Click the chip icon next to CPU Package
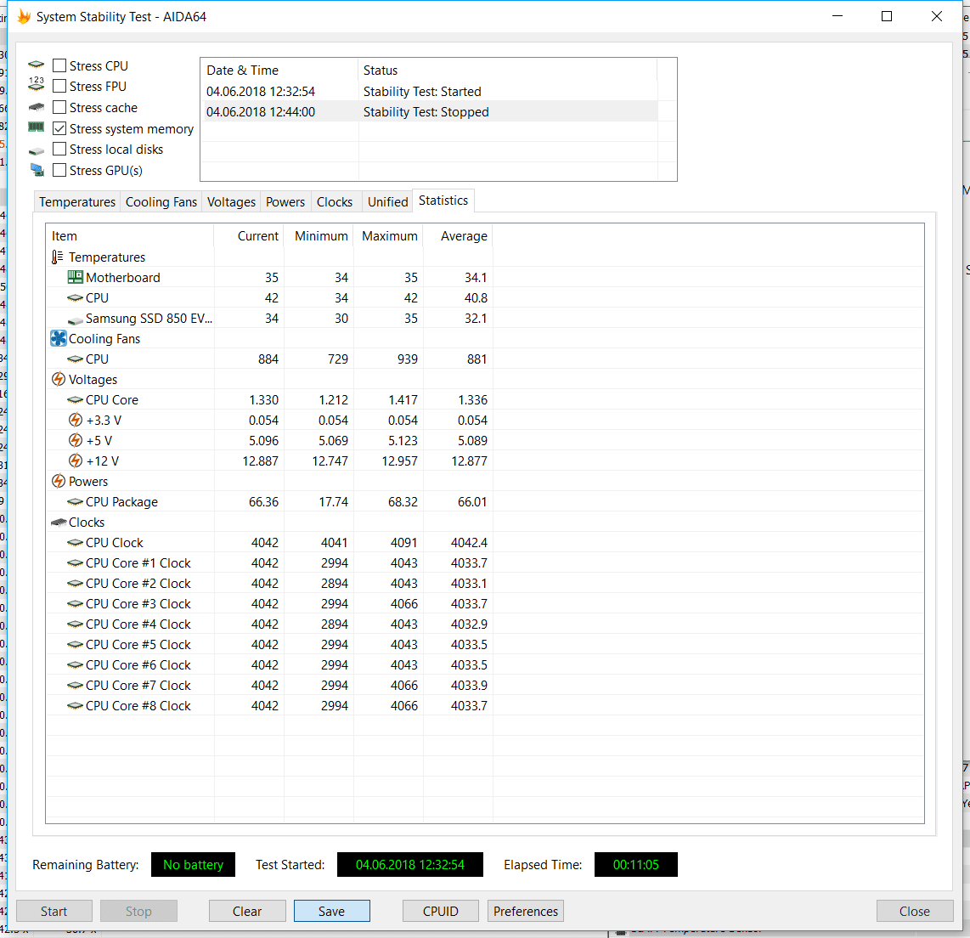Viewport: 970px width, 938px height. pos(76,502)
